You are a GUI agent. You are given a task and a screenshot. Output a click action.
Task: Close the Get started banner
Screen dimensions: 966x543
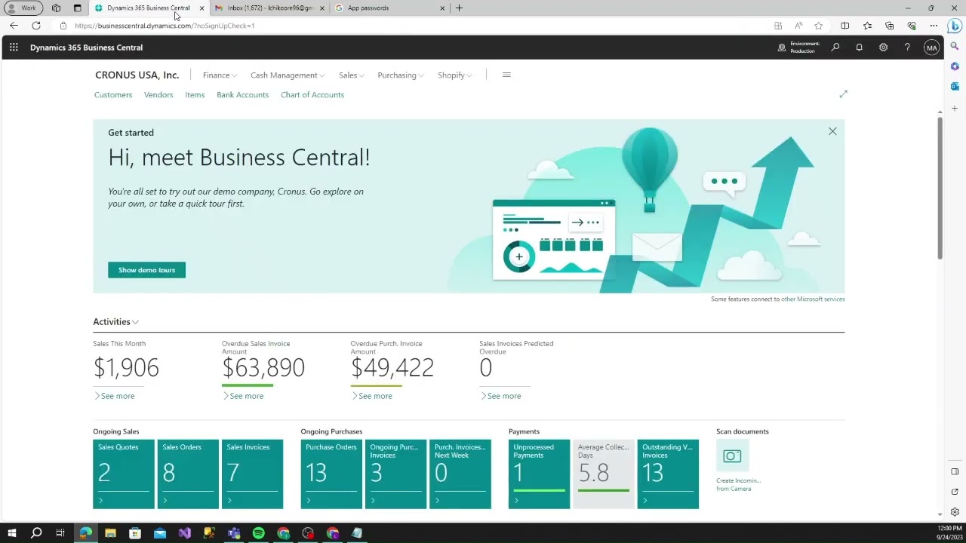pos(832,131)
